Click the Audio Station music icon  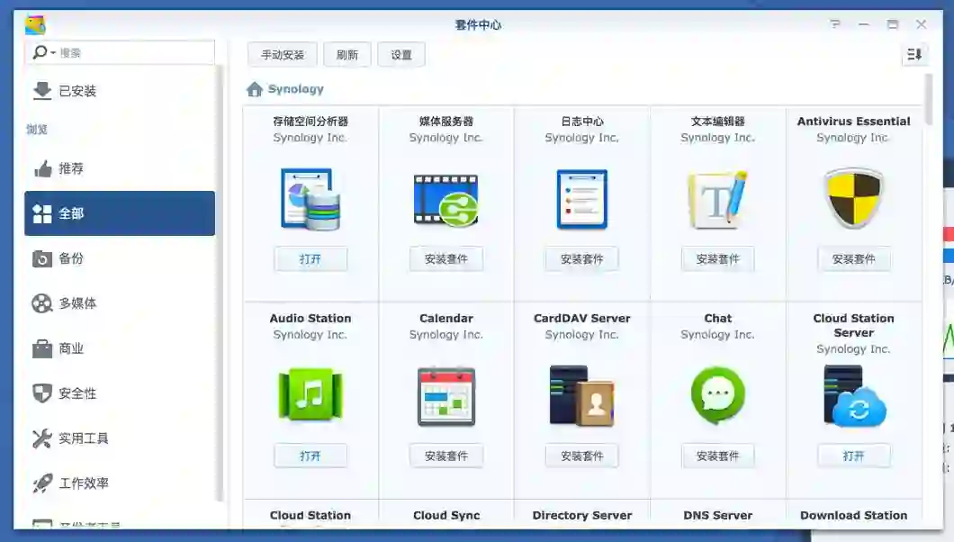(310, 394)
